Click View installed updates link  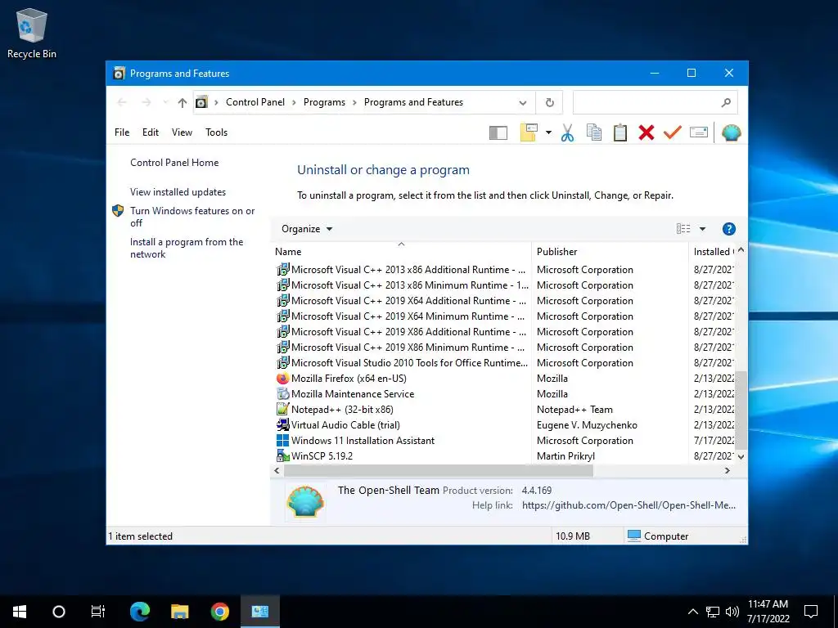pyautogui.click(x=178, y=191)
